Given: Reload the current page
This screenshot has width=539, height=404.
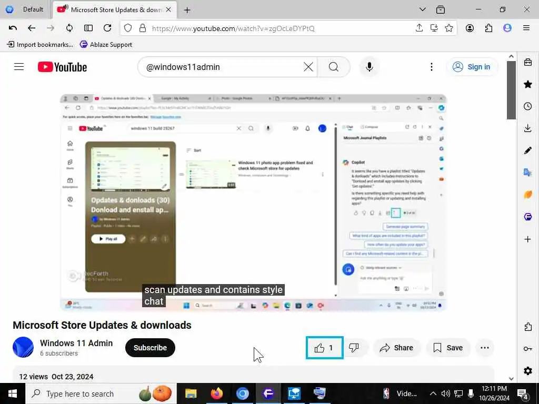Looking at the screenshot, I should (107, 28).
